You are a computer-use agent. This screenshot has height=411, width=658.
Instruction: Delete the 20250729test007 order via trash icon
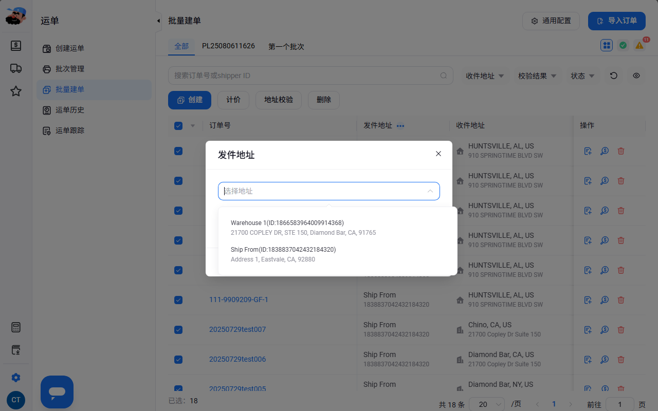pyautogui.click(x=621, y=330)
